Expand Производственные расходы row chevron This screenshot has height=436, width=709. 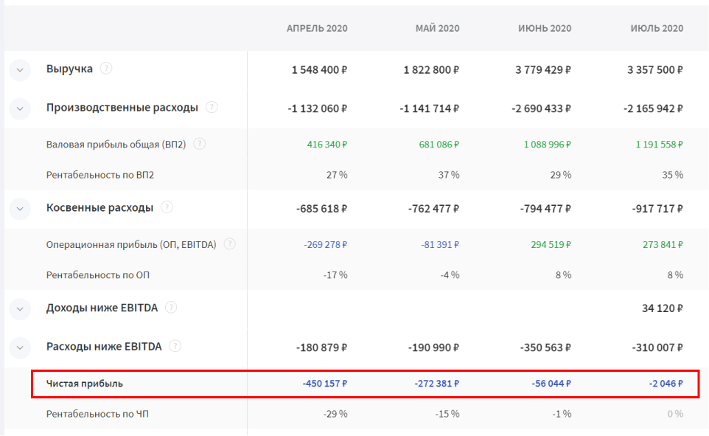tap(20, 108)
